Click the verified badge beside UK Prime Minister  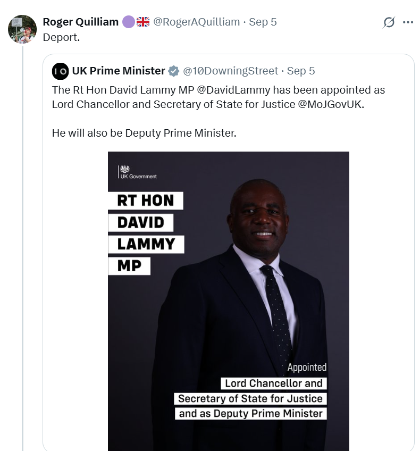[x=174, y=71]
